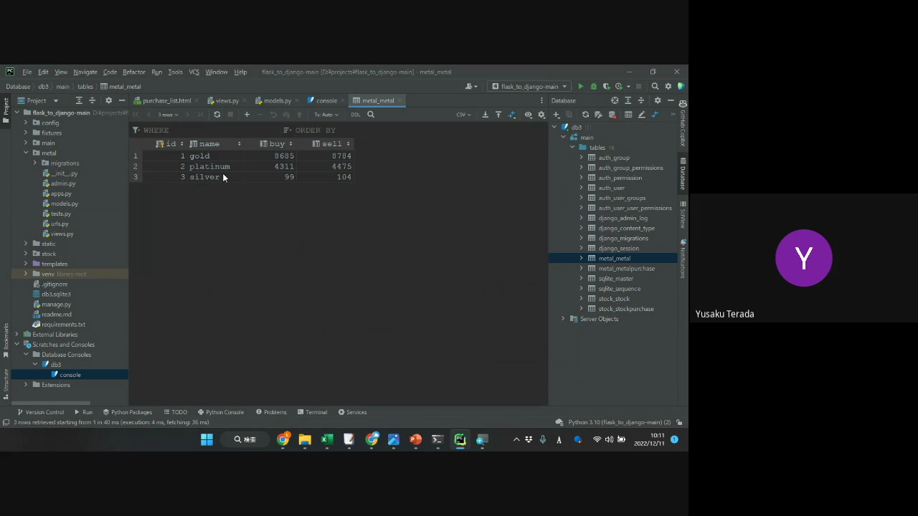Open the data source properties wrench icon
This screenshot has width=918, height=516.
pyautogui.click(x=598, y=115)
